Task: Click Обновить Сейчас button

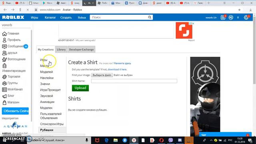Action: pyautogui.click(x=15, y=111)
